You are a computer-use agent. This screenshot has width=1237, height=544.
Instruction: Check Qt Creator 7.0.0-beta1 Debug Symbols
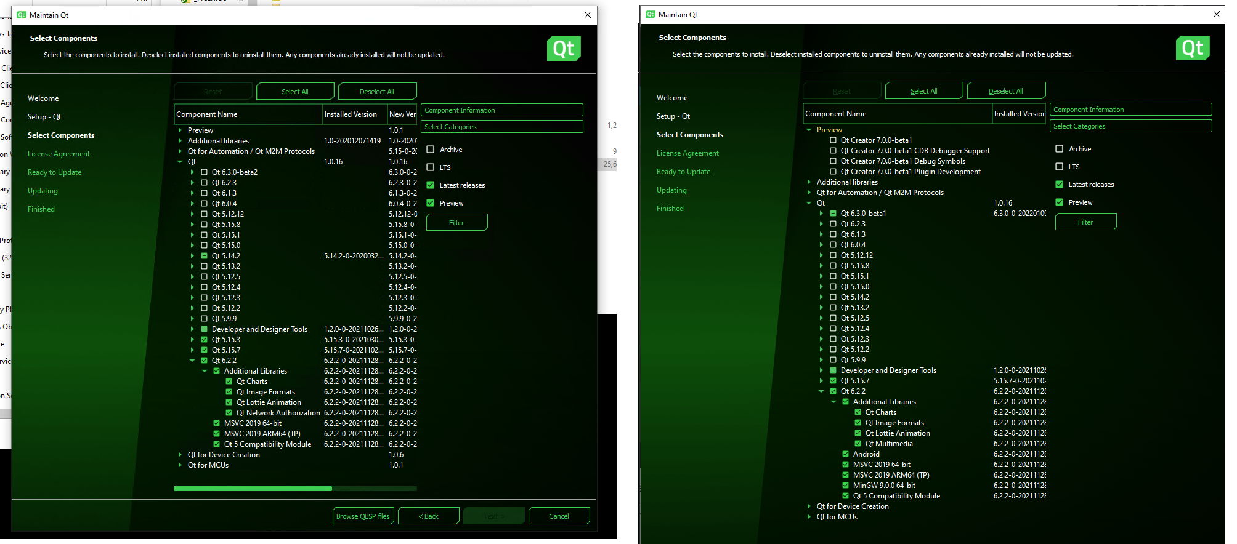pyautogui.click(x=833, y=161)
